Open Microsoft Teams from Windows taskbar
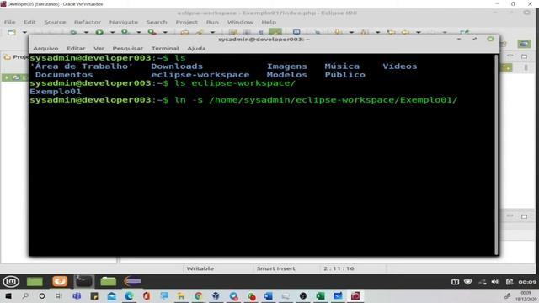Image resolution: width=539 pixels, height=303 pixels. (x=77, y=295)
